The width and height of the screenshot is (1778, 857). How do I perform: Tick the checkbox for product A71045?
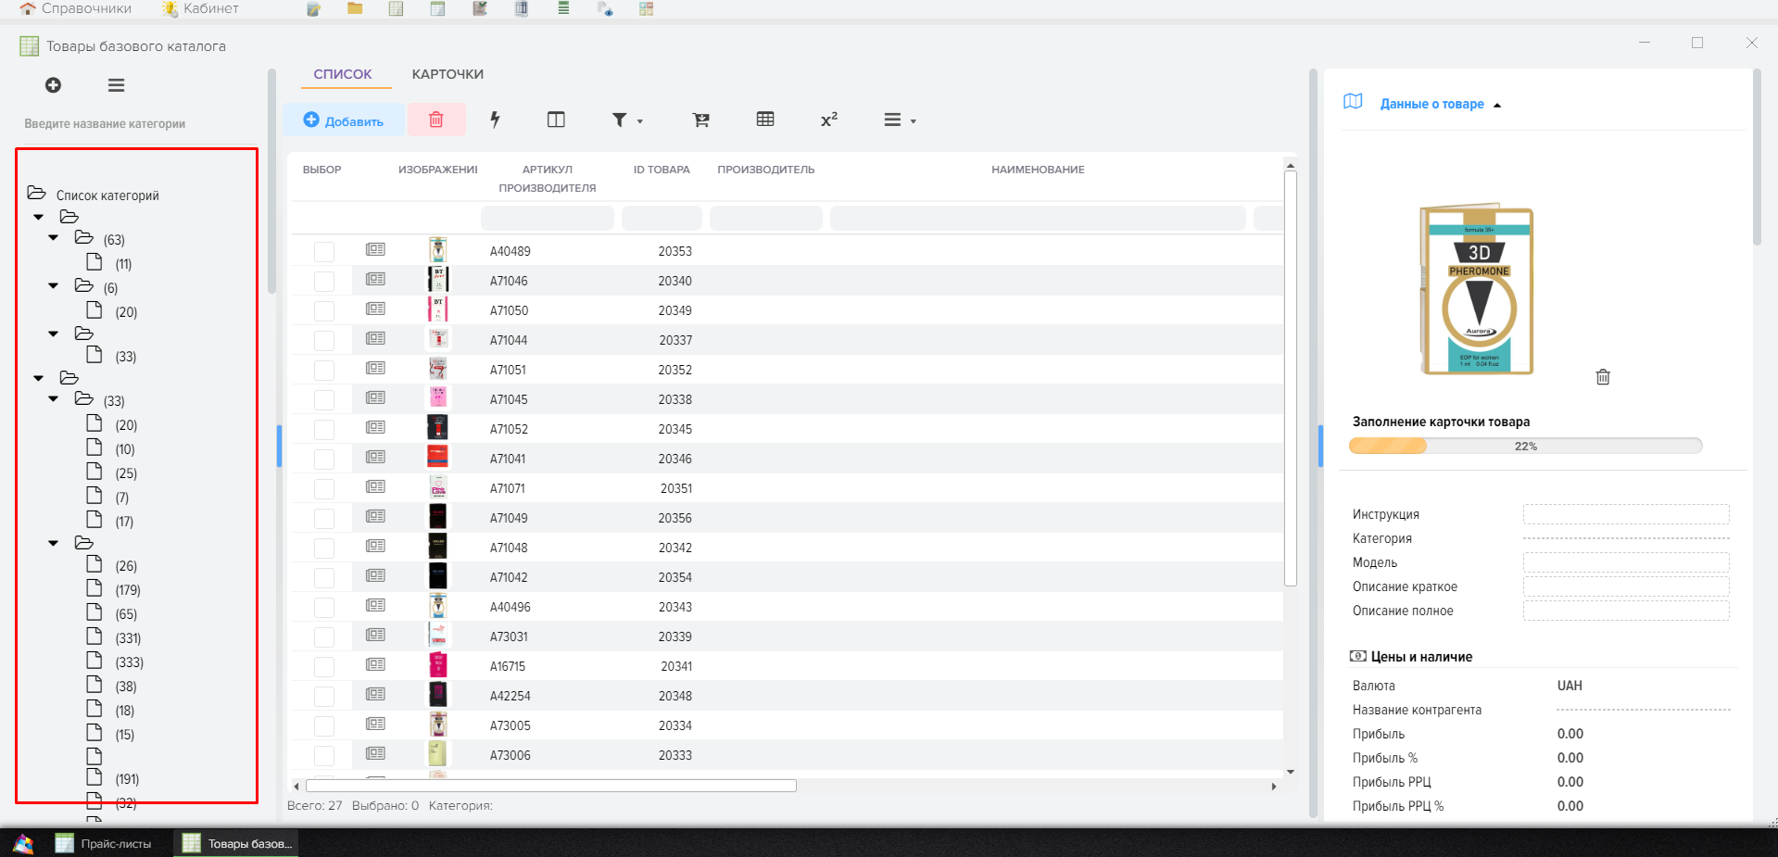[324, 400]
